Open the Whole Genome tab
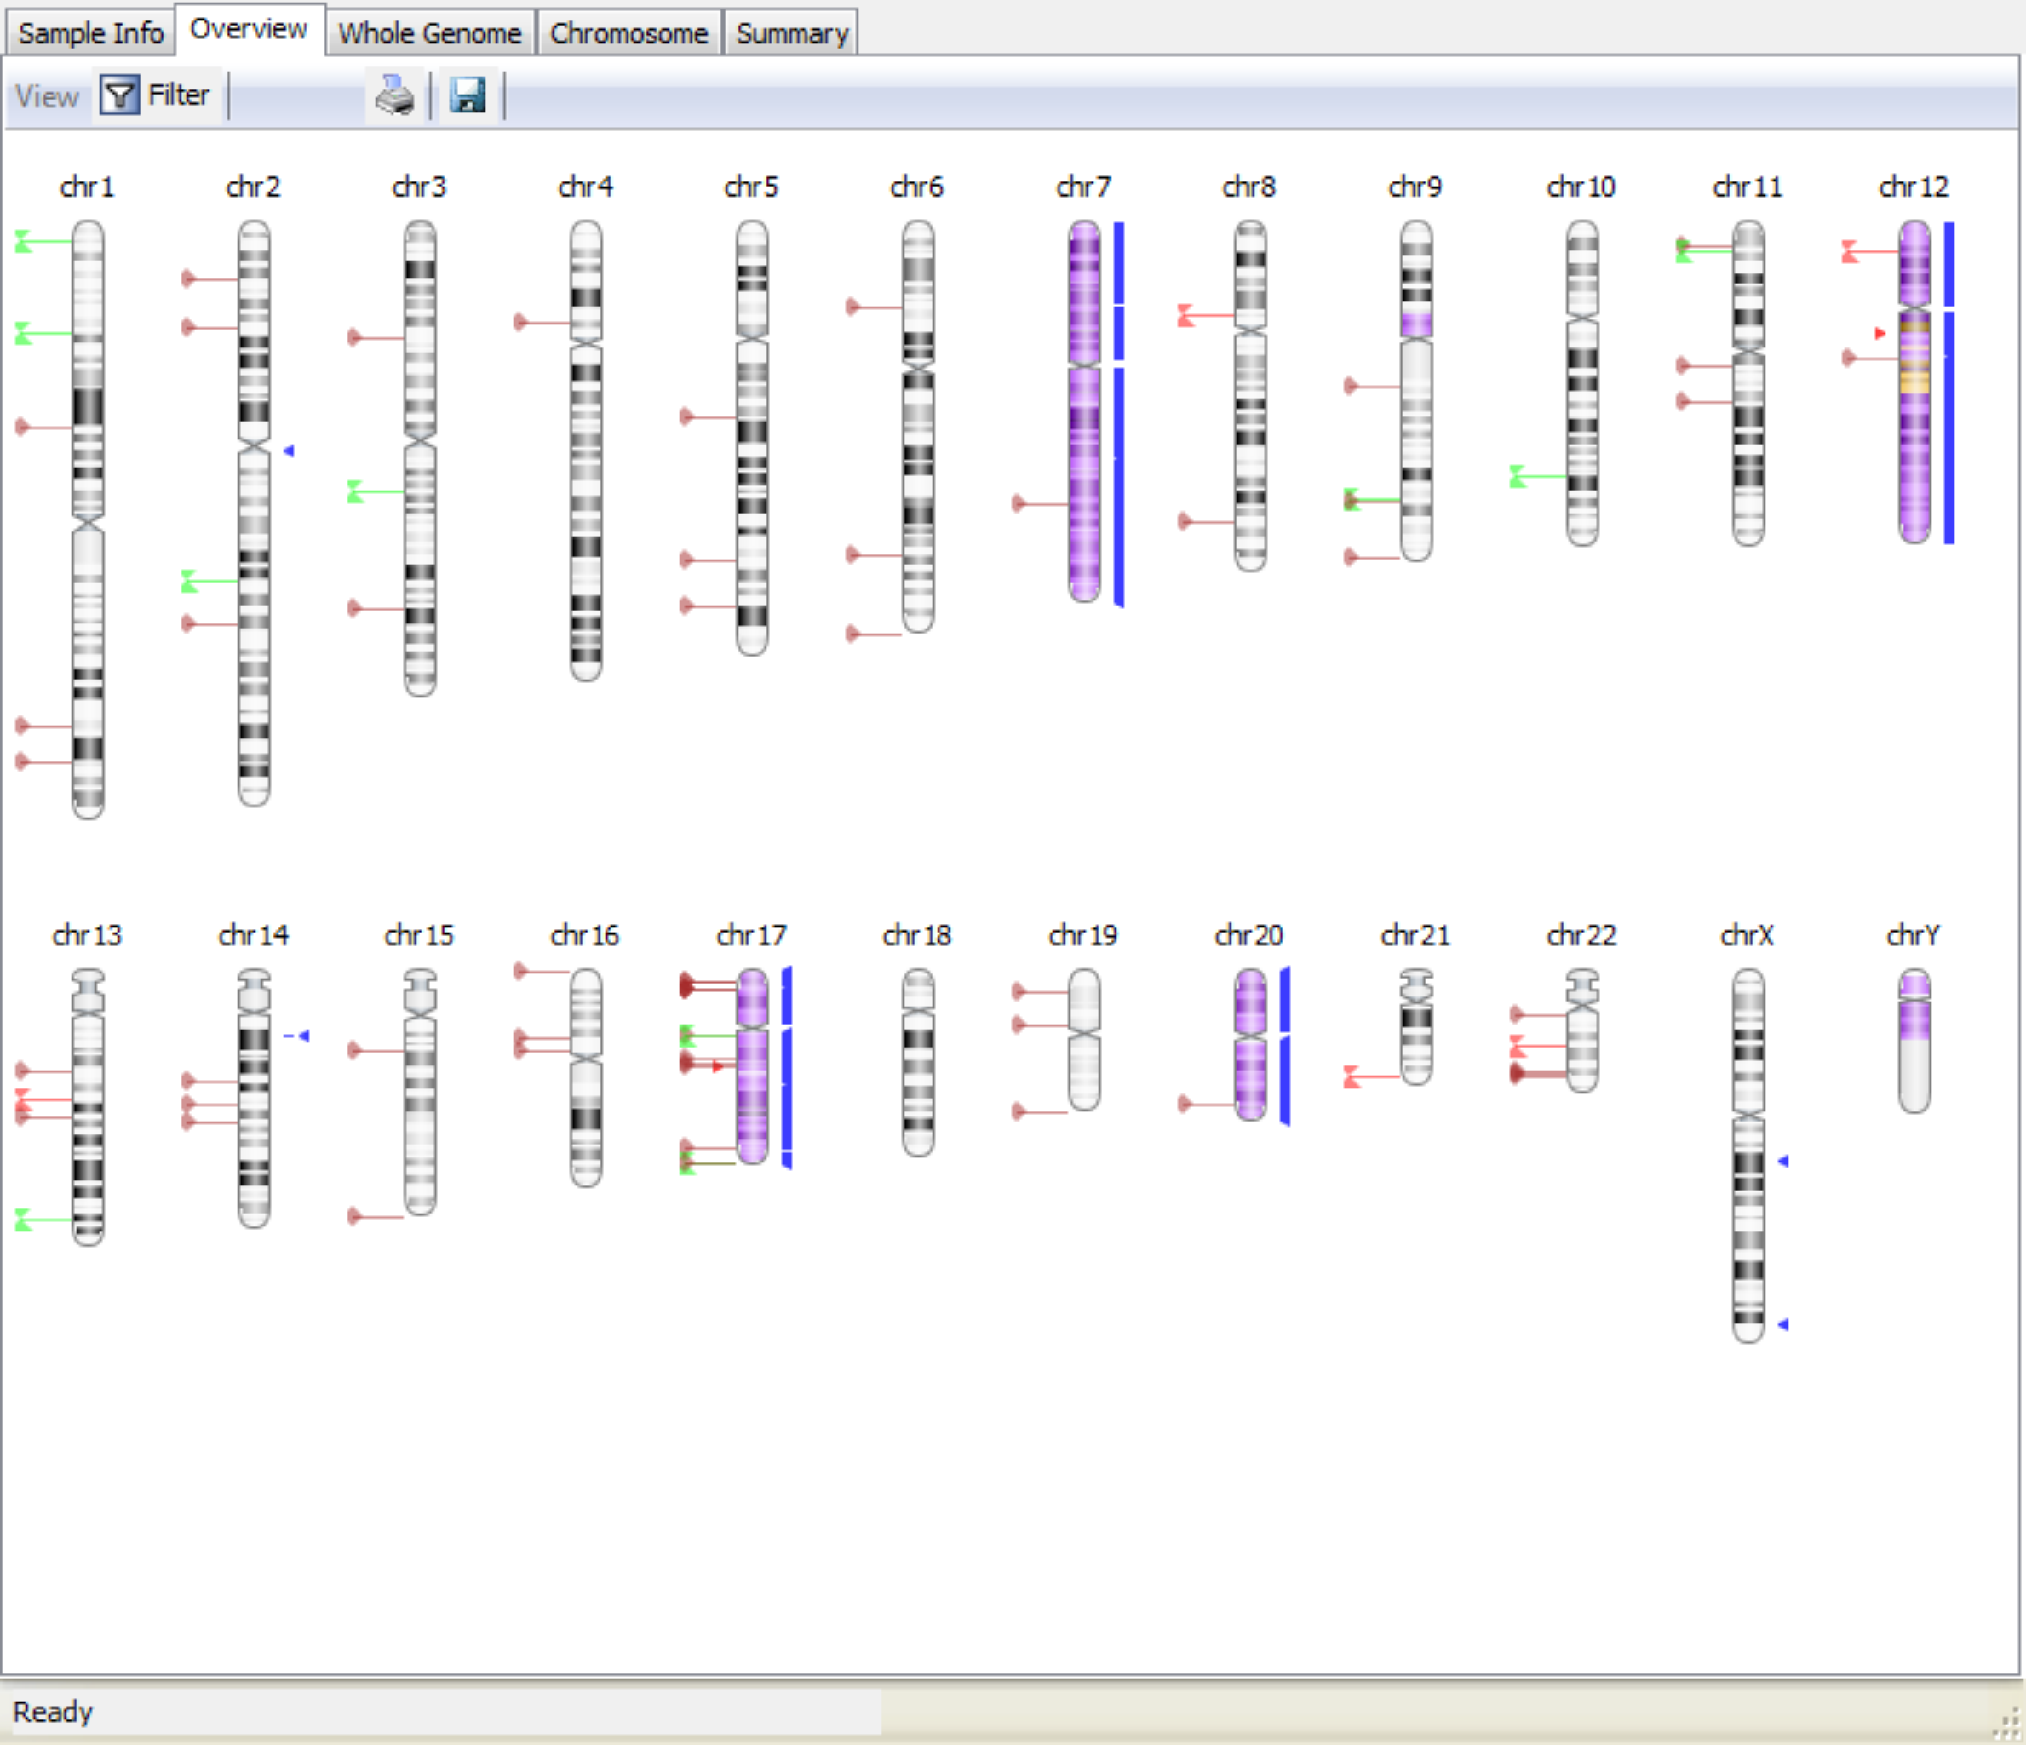 pos(430,32)
